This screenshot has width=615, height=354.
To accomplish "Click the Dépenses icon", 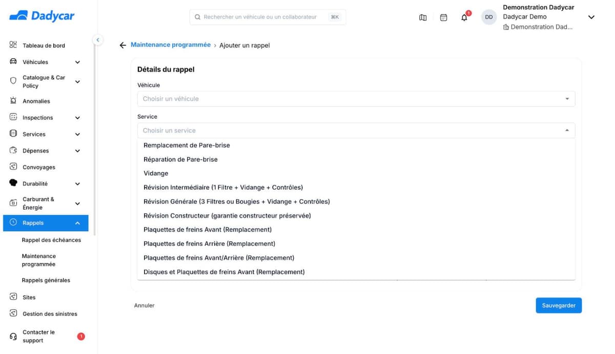I will click(x=13, y=150).
